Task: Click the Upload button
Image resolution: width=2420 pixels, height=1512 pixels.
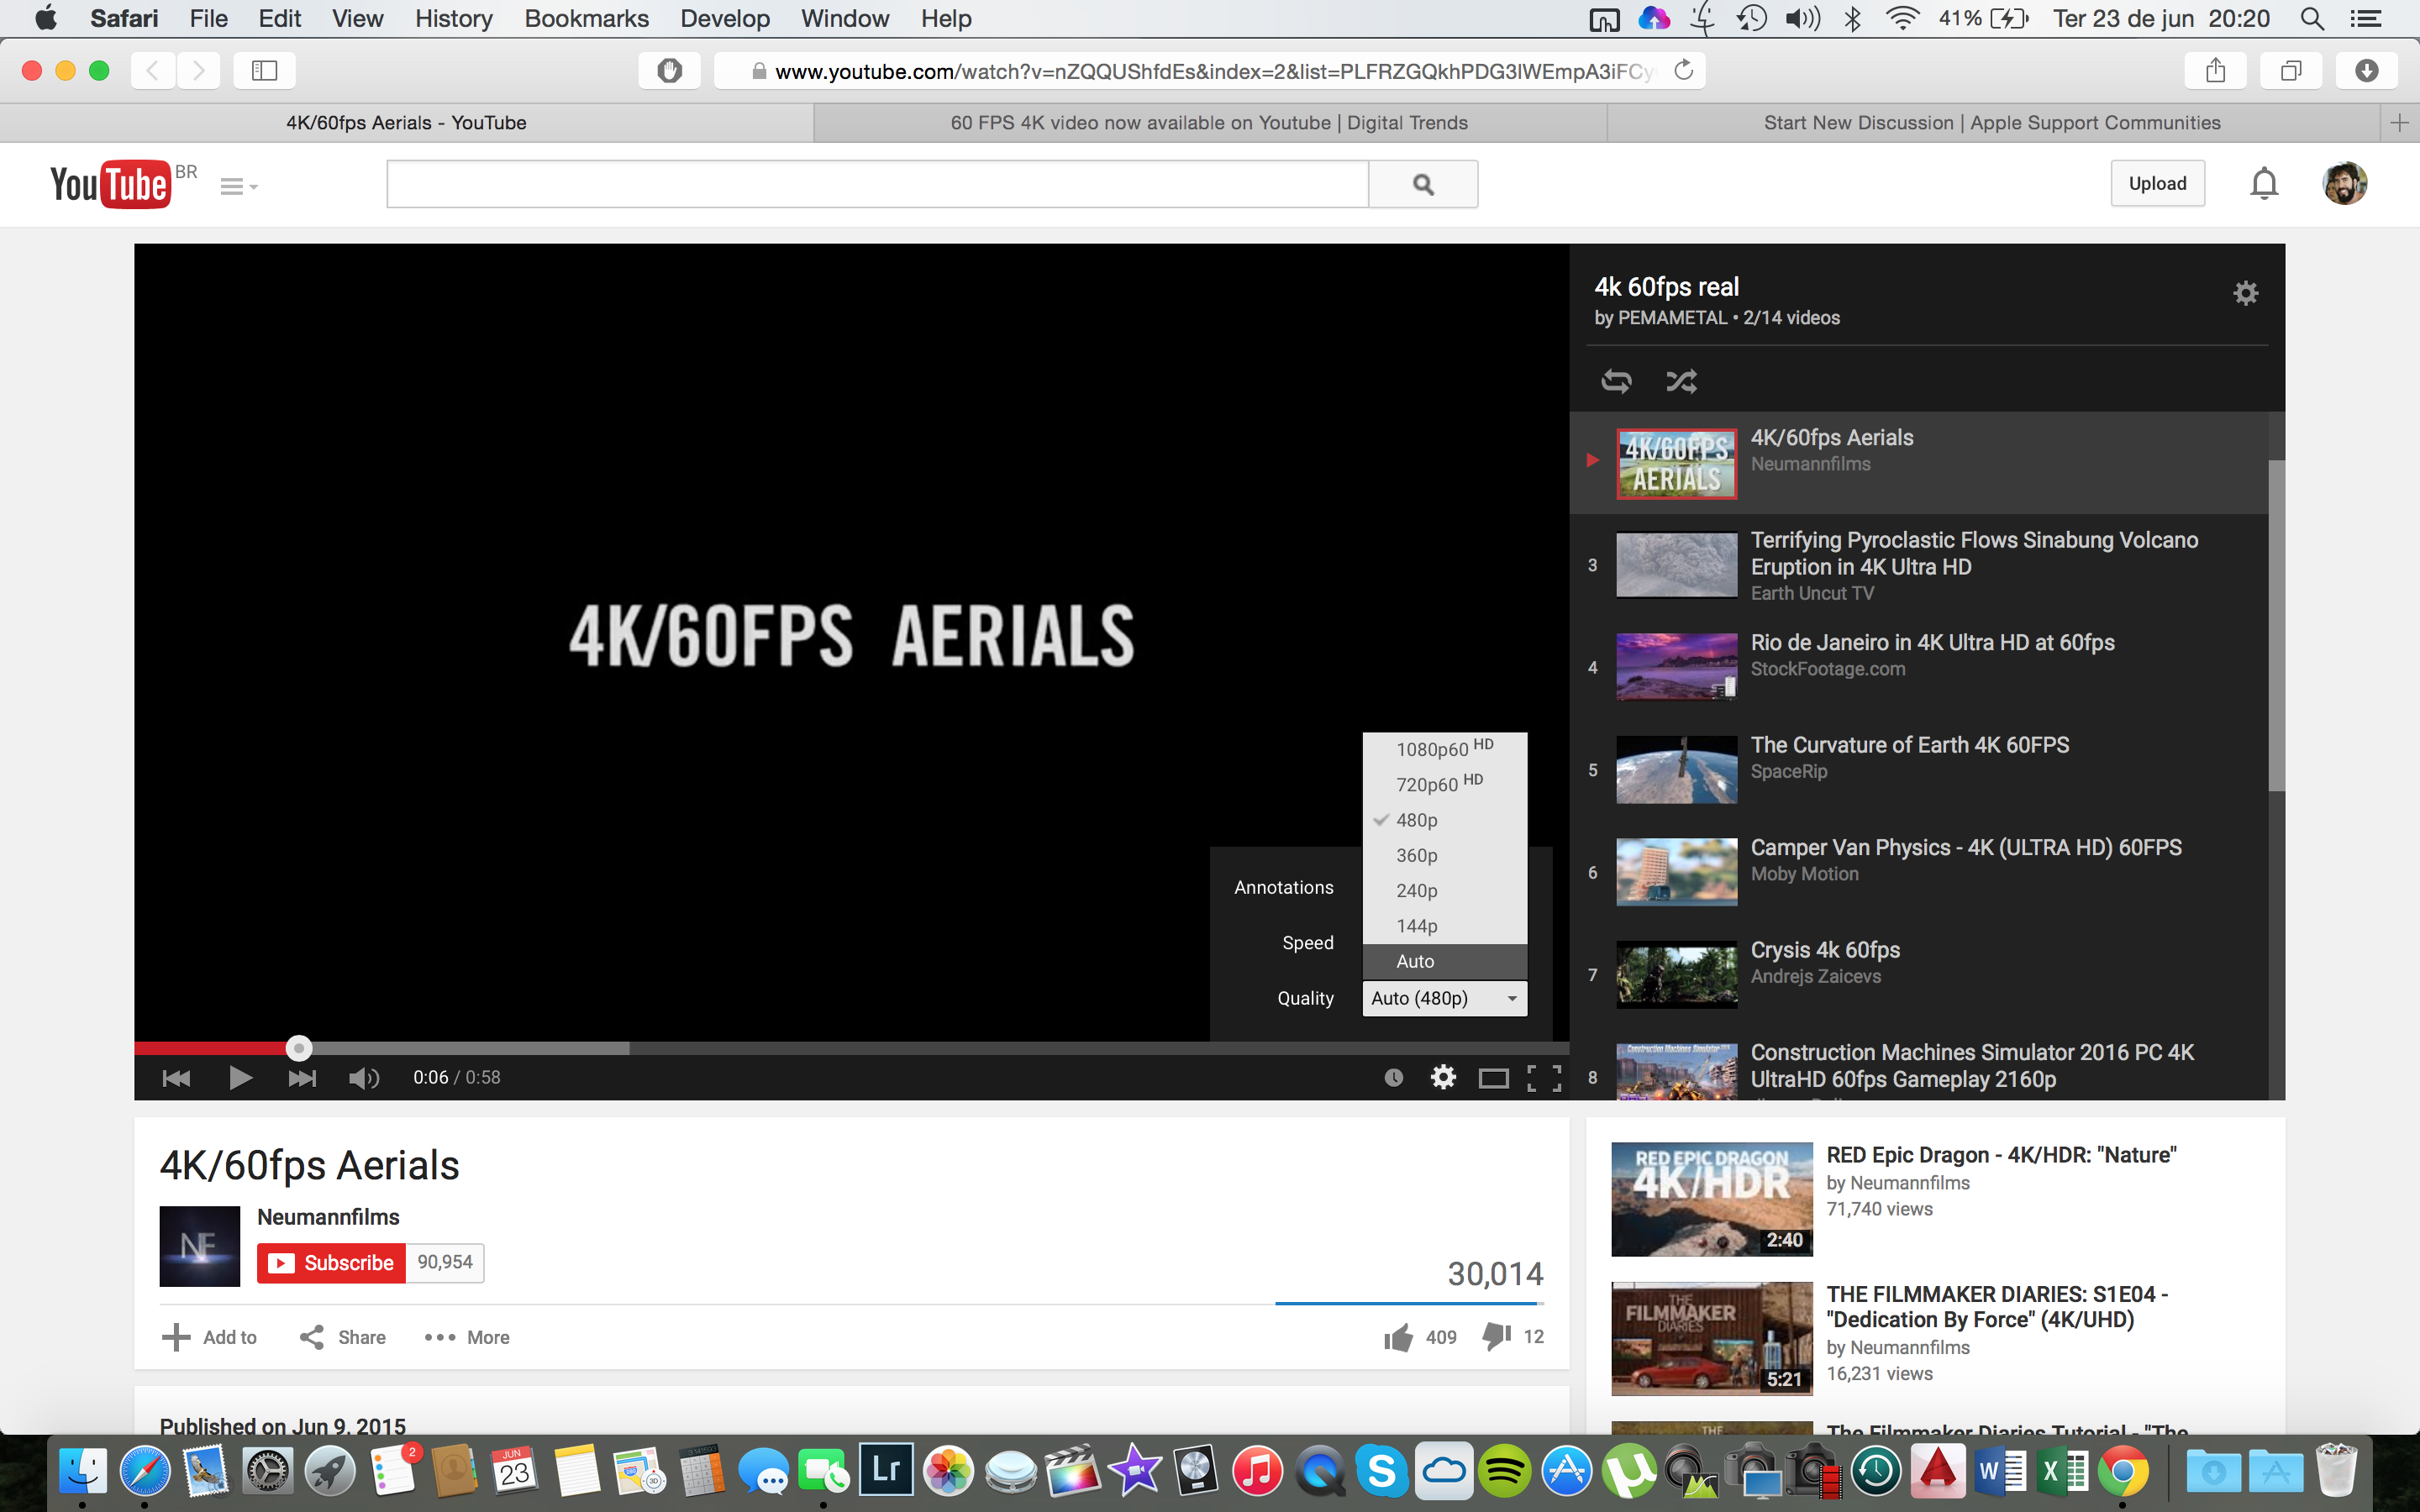Action: point(2157,184)
